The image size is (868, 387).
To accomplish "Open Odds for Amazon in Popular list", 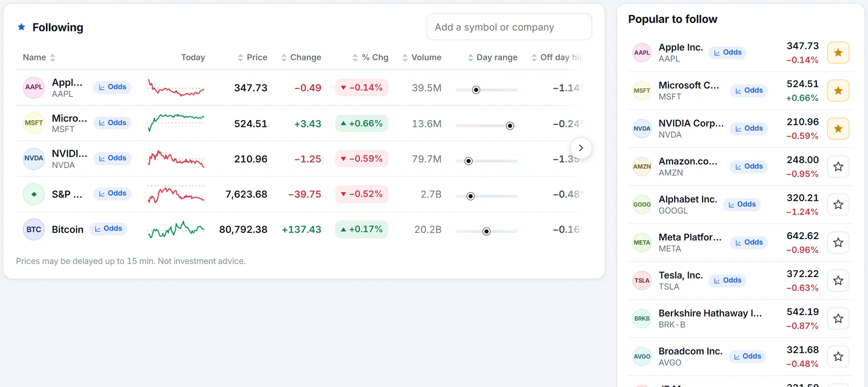I will pyautogui.click(x=749, y=166).
